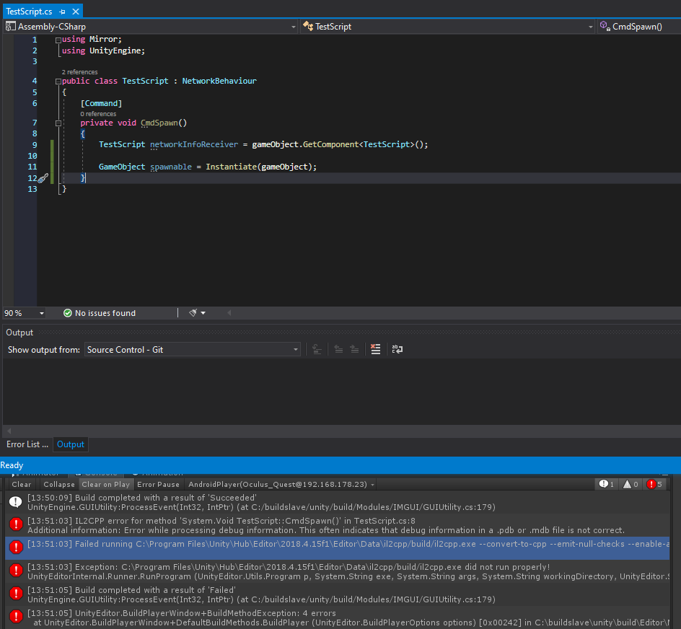
Task: Click the Unity Console Clear button
Action: tap(22, 484)
